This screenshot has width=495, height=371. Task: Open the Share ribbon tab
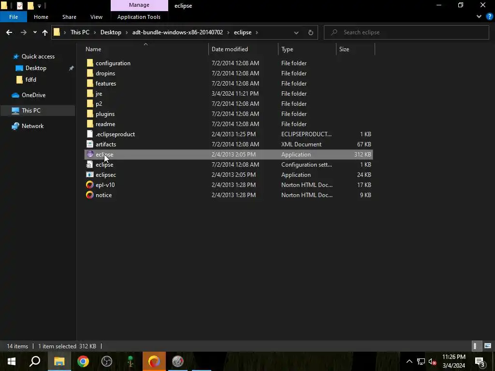pyautogui.click(x=69, y=17)
